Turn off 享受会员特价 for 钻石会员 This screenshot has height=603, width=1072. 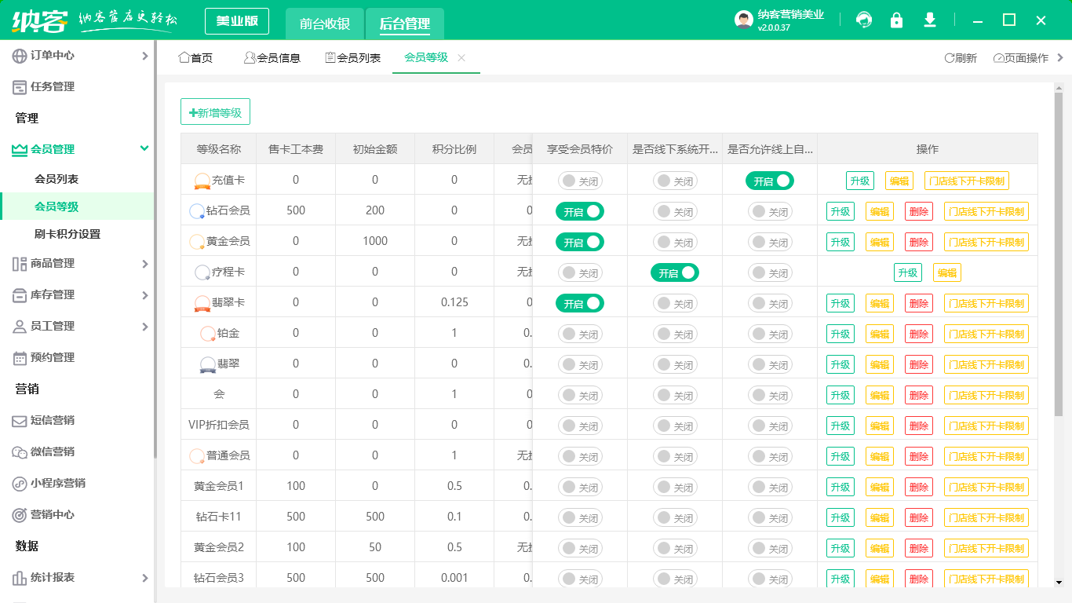579,210
